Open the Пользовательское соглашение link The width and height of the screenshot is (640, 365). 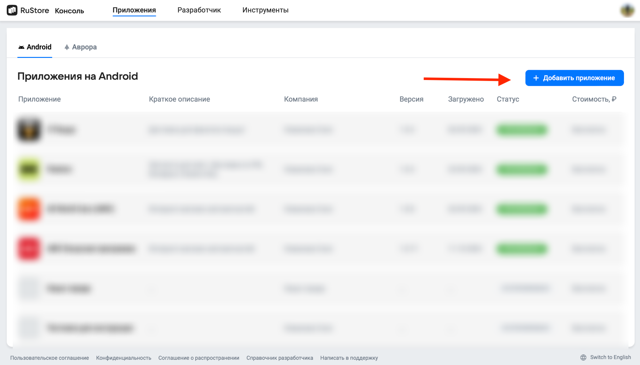click(50, 358)
